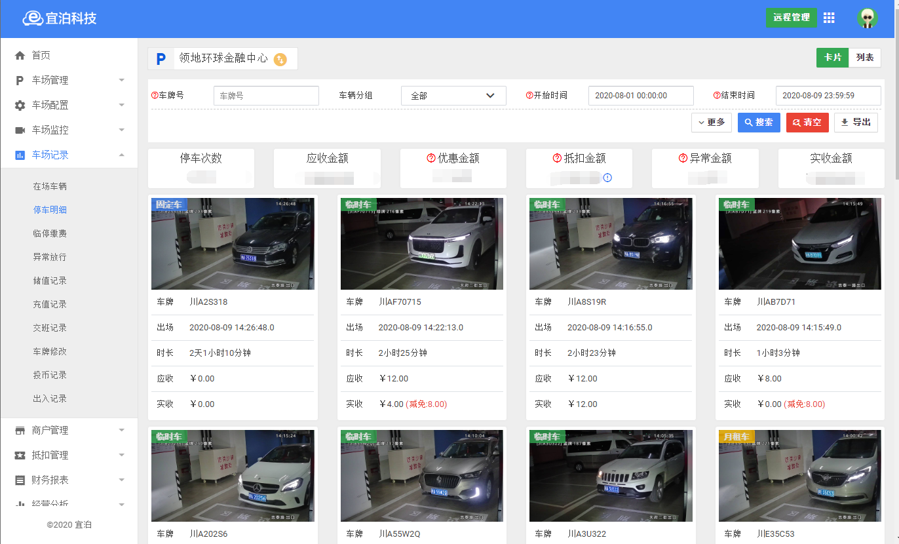The height and width of the screenshot is (544, 899).
Task: Open the apps grid icon in header
Action: (829, 18)
